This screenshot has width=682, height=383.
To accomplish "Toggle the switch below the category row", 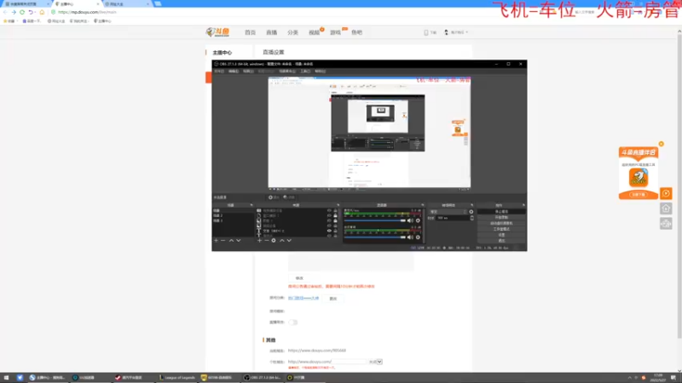I will (292, 323).
